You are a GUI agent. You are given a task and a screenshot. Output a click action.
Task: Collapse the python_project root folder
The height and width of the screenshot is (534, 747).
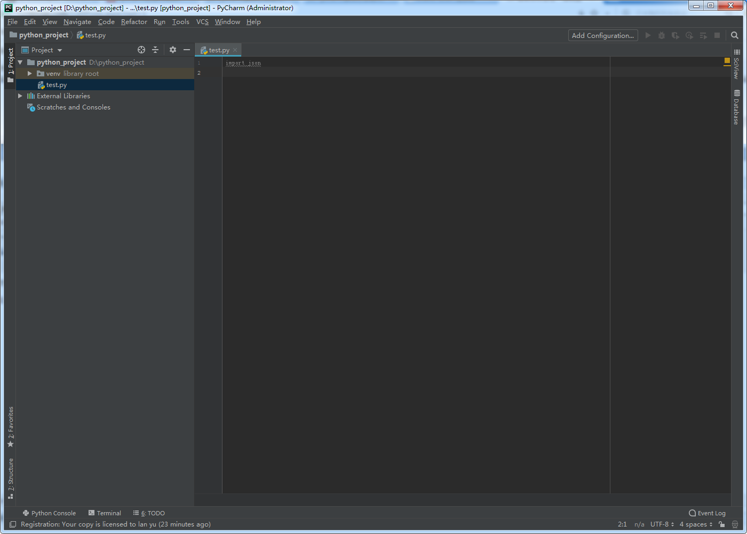[20, 62]
